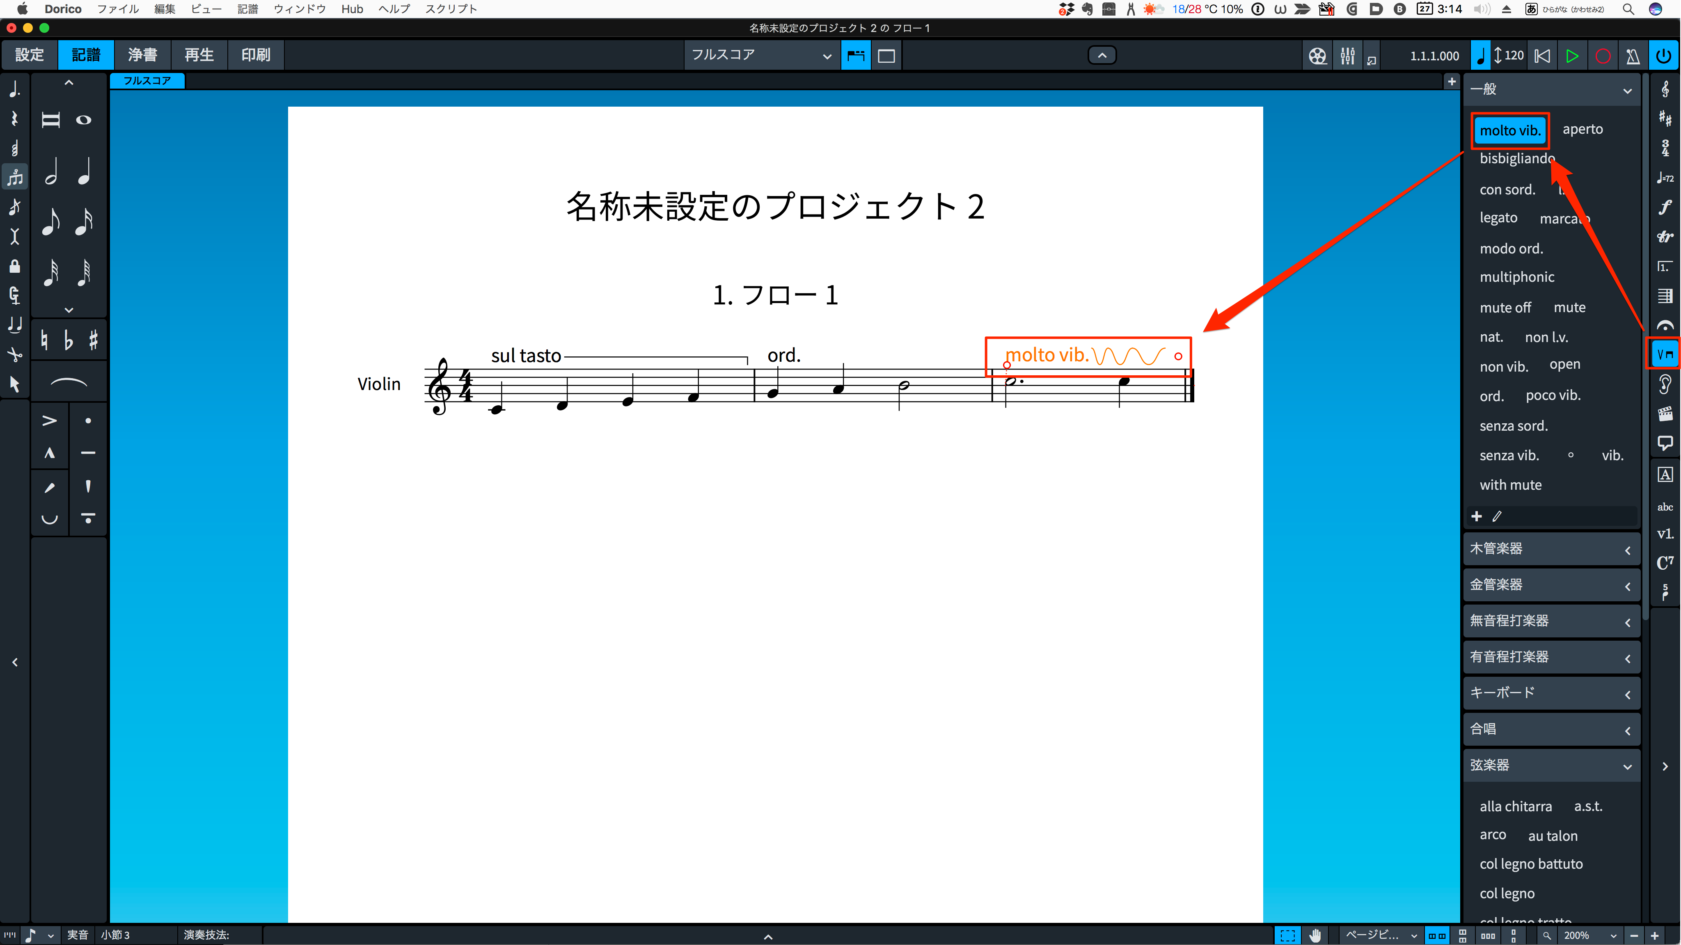This screenshot has width=1681, height=945.
Task: Choose the eighth note duration
Action: [x=51, y=222]
